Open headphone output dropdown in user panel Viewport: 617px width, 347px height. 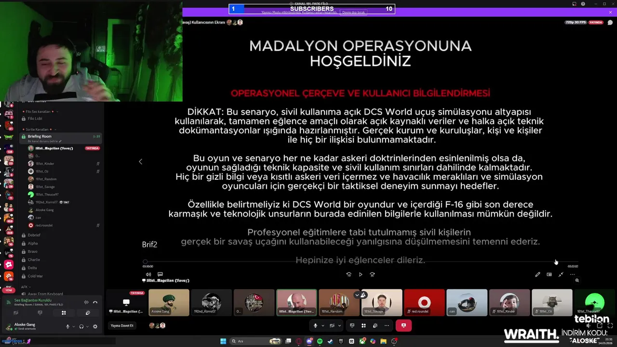(87, 326)
